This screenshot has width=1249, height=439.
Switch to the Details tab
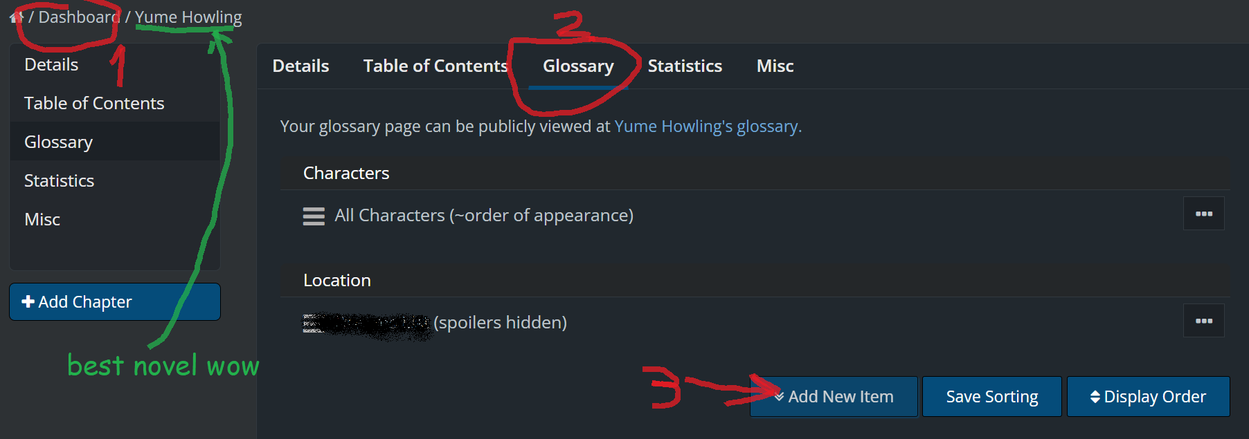coord(300,66)
